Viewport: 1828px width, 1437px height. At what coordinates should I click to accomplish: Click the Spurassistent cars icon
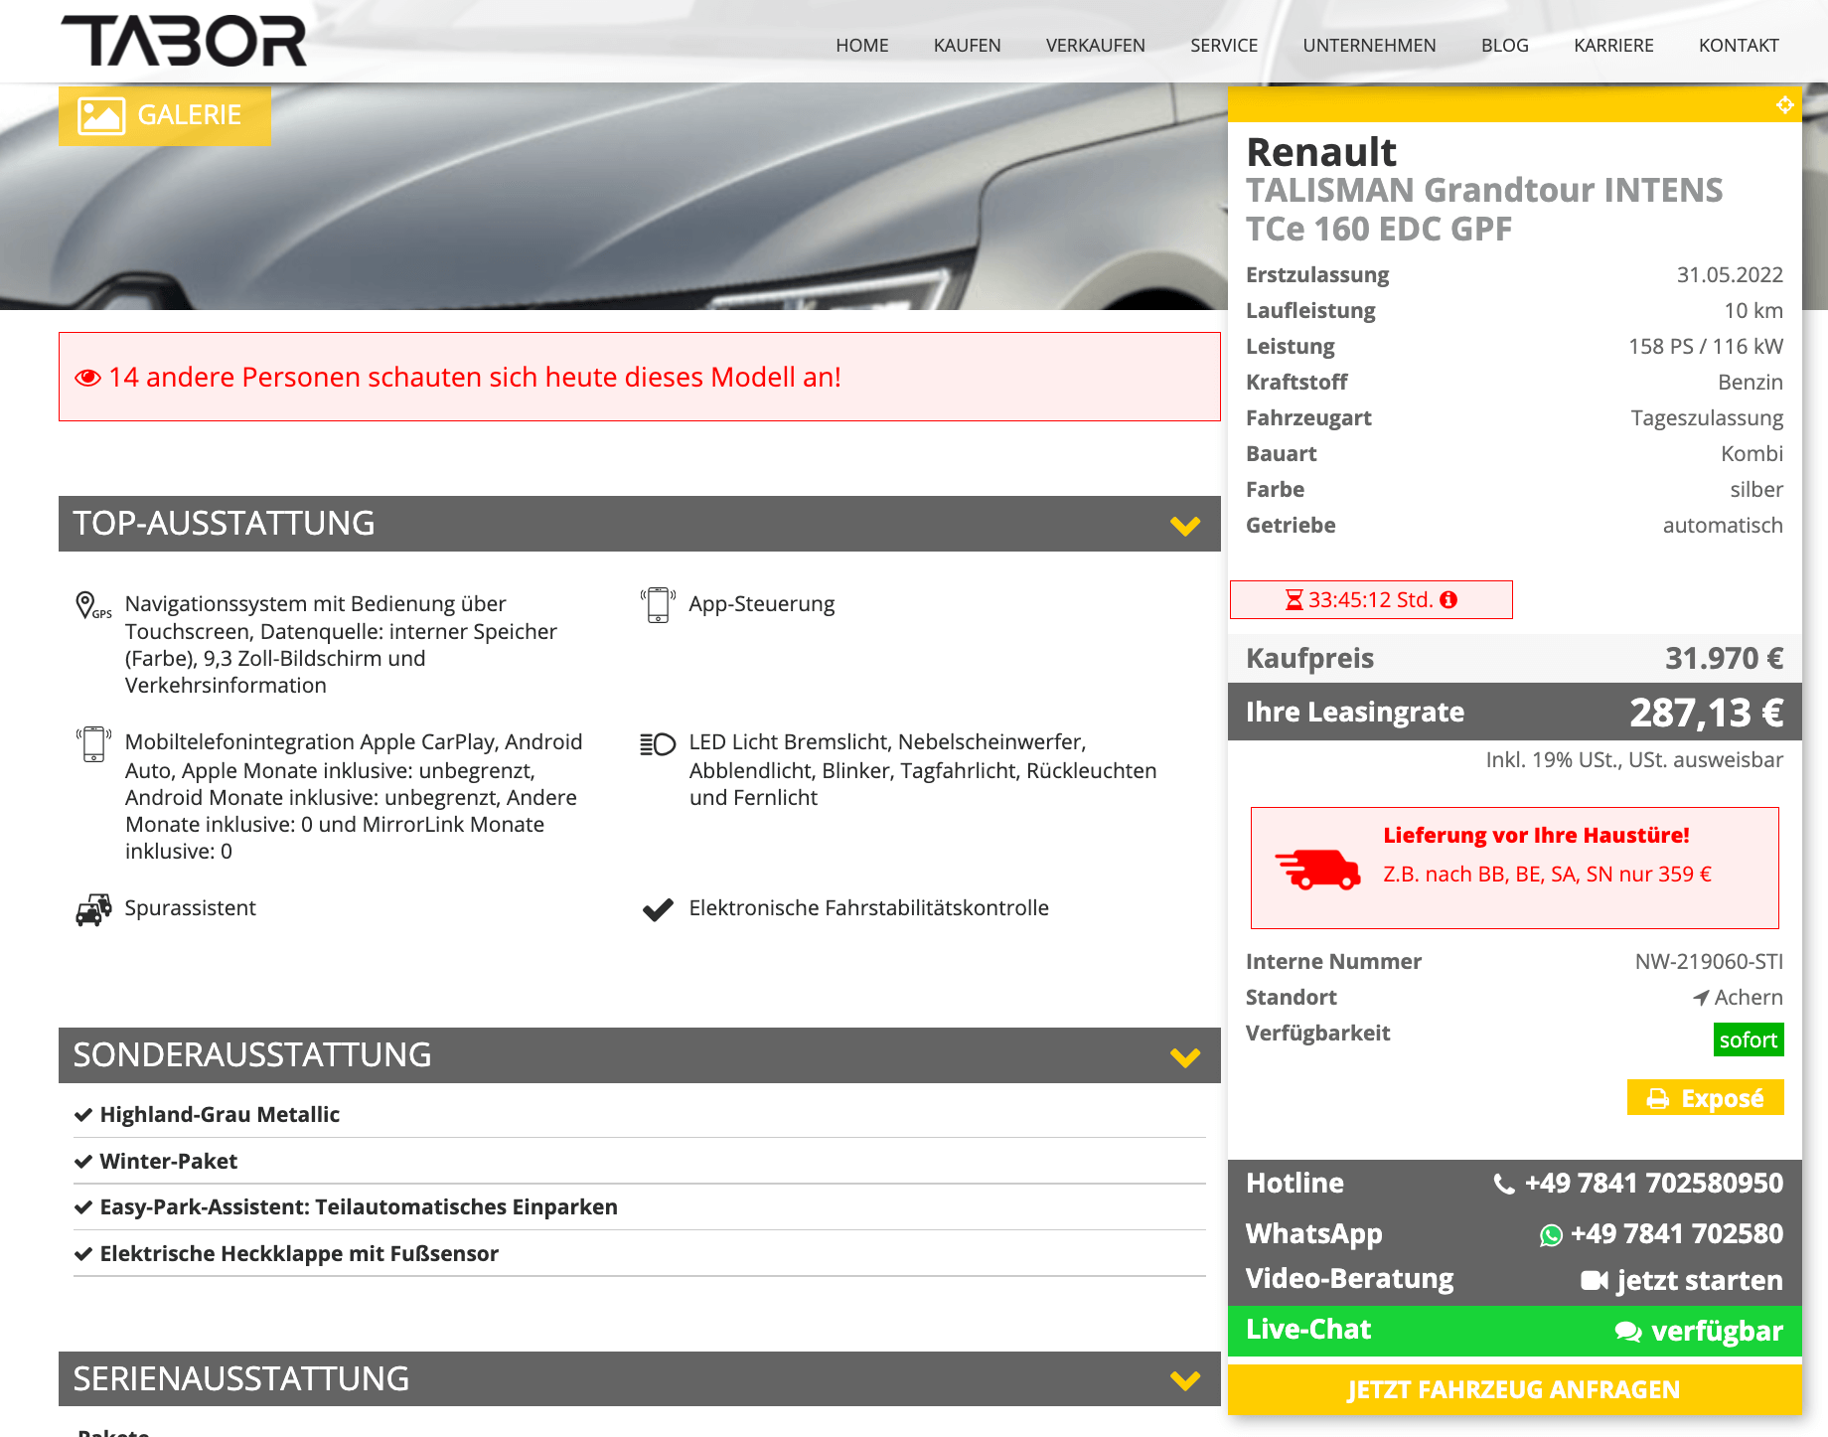(x=93, y=909)
